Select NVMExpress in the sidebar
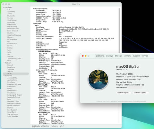154x129 pixels. [x=12, y=39]
